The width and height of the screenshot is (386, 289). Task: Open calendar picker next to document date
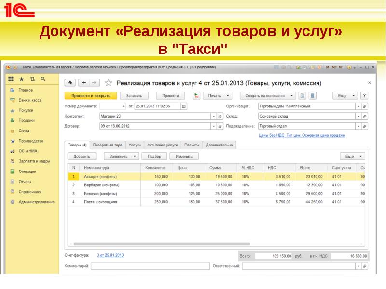pyautogui.click(x=184, y=106)
